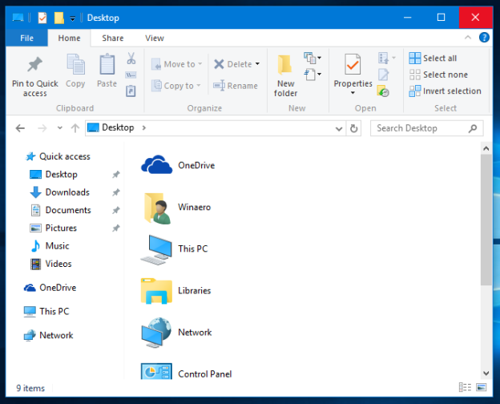The height and width of the screenshot is (404, 500).
Task: Click the Cut scissors icon
Action: coord(131,59)
